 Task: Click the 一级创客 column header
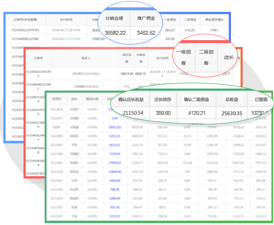(183, 57)
